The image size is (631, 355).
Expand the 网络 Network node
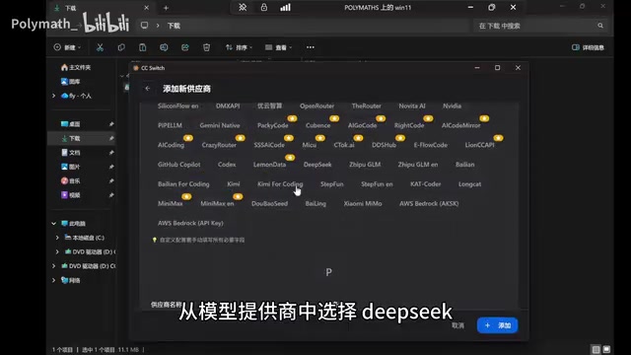pyautogui.click(x=53, y=280)
